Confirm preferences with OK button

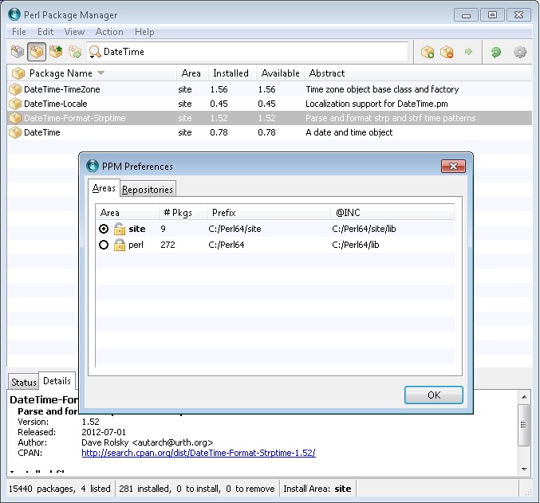click(x=434, y=395)
